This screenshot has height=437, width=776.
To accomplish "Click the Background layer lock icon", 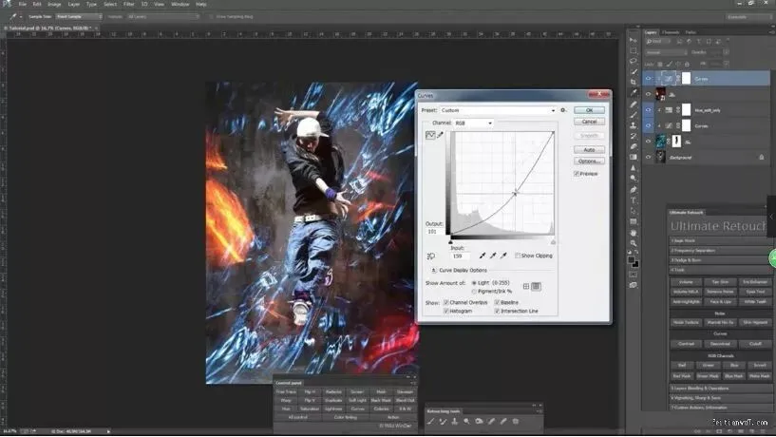I will coord(762,158).
